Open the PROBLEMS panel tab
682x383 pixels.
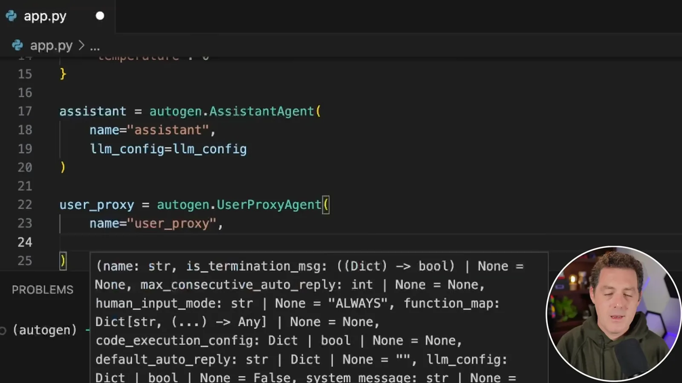tap(43, 290)
